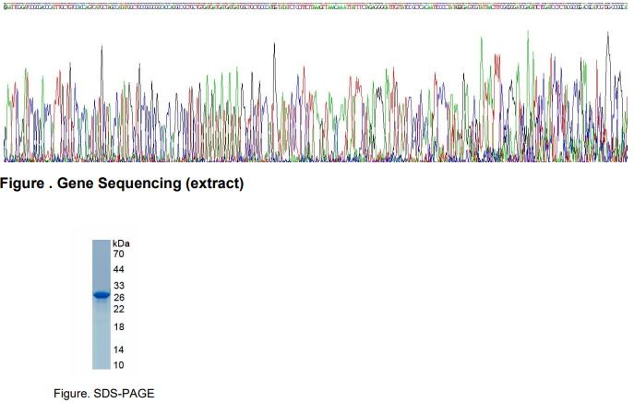Click the 18 kDa marker label
This screenshot has width=634, height=403.
coord(118,327)
